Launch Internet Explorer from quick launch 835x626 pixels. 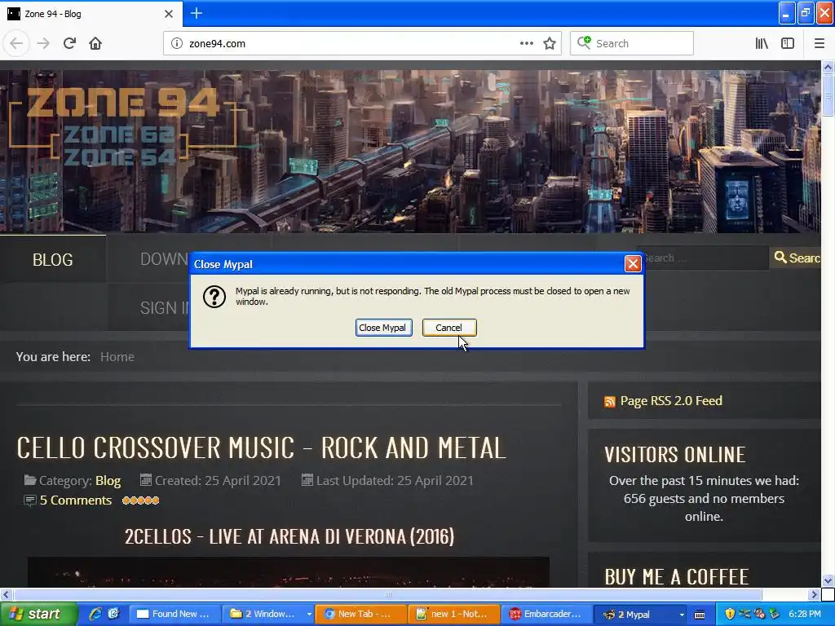pyautogui.click(x=95, y=614)
